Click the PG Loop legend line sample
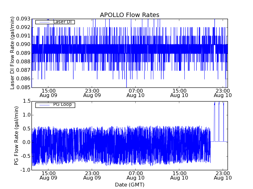This screenshot has height=189, width=253. click(x=44, y=105)
